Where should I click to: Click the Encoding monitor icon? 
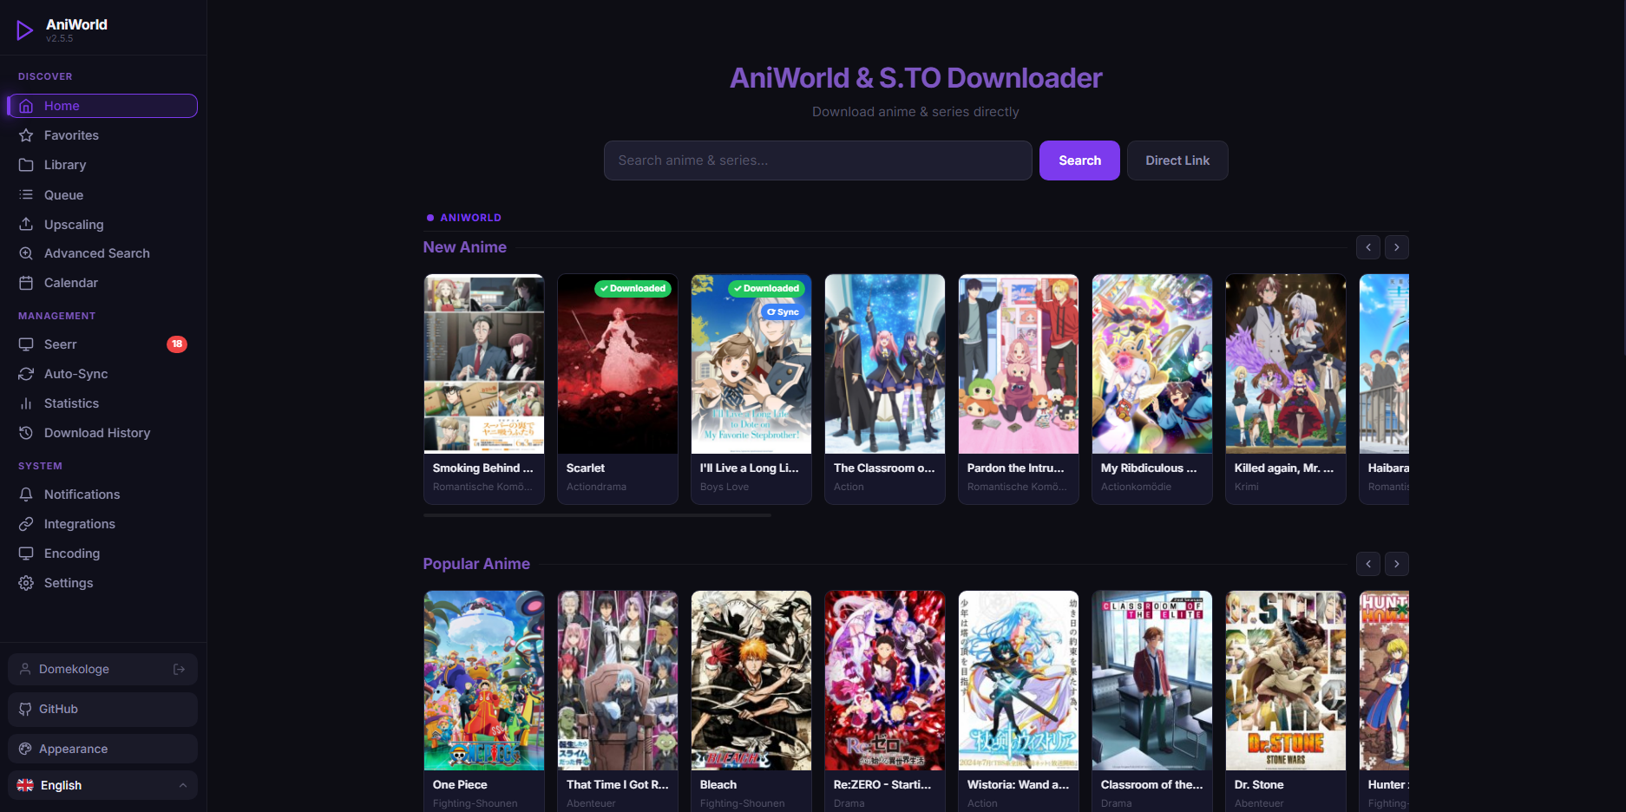tap(26, 553)
